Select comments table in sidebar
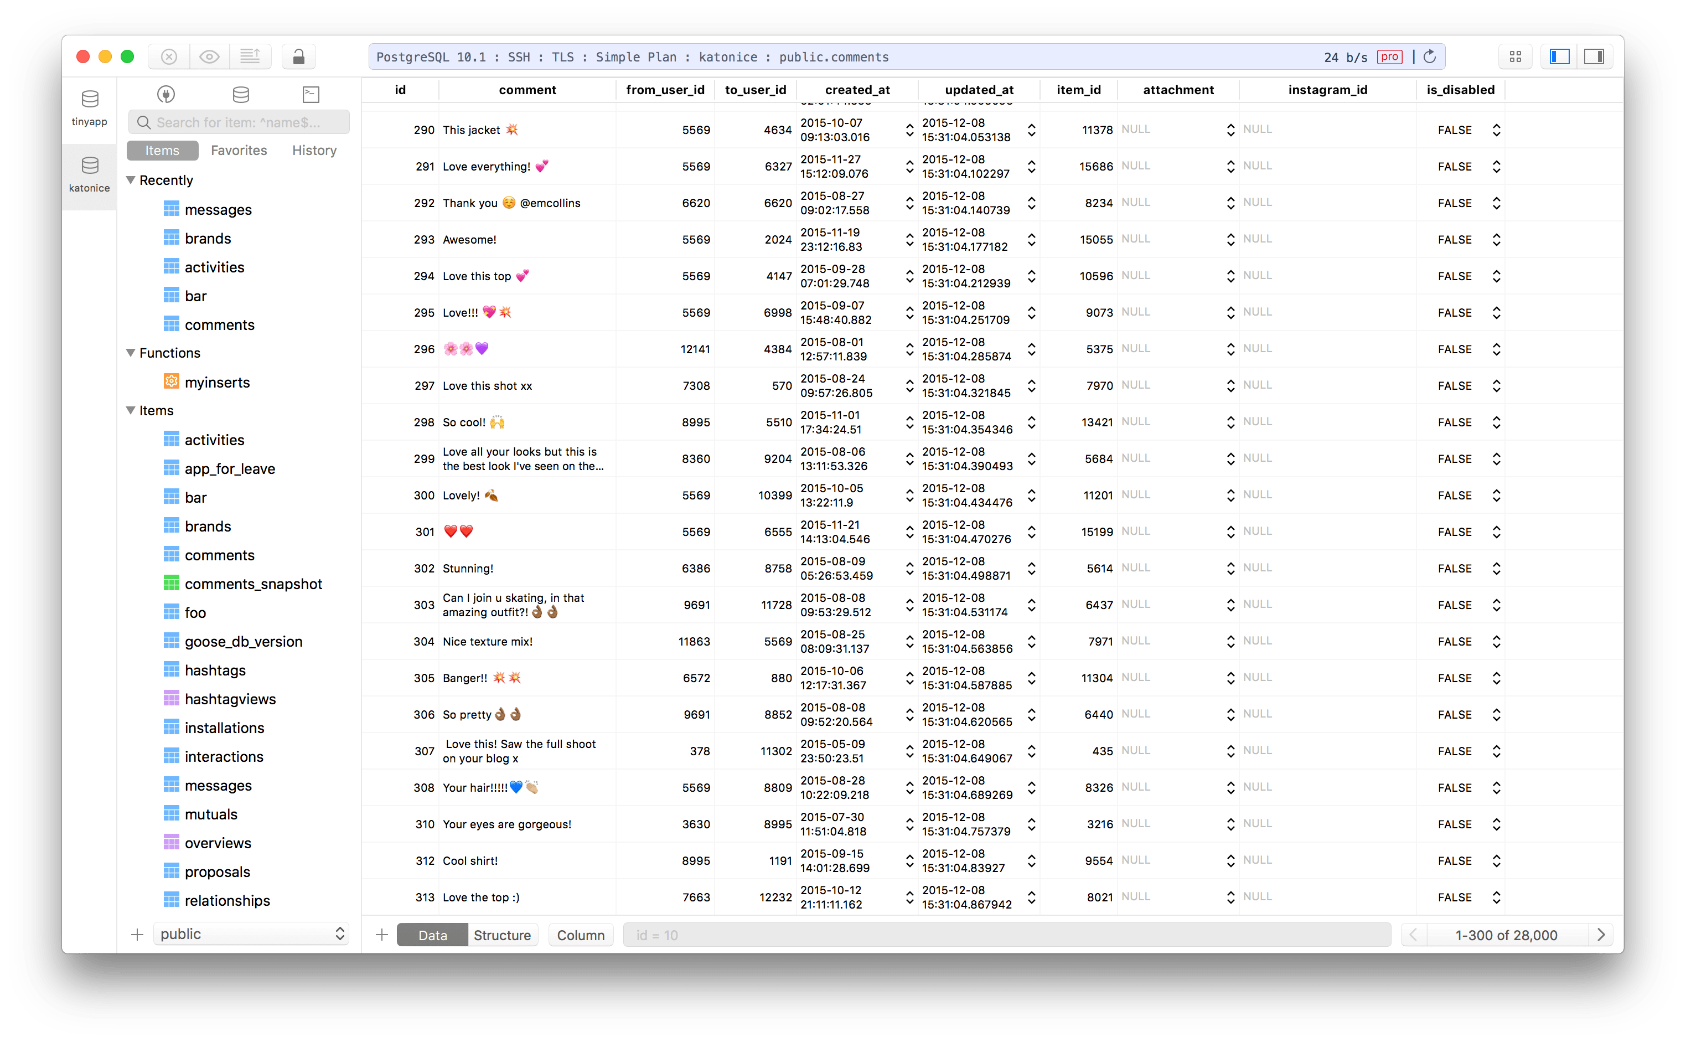Image resolution: width=1686 pixels, height=1042 pixels. 220,555
